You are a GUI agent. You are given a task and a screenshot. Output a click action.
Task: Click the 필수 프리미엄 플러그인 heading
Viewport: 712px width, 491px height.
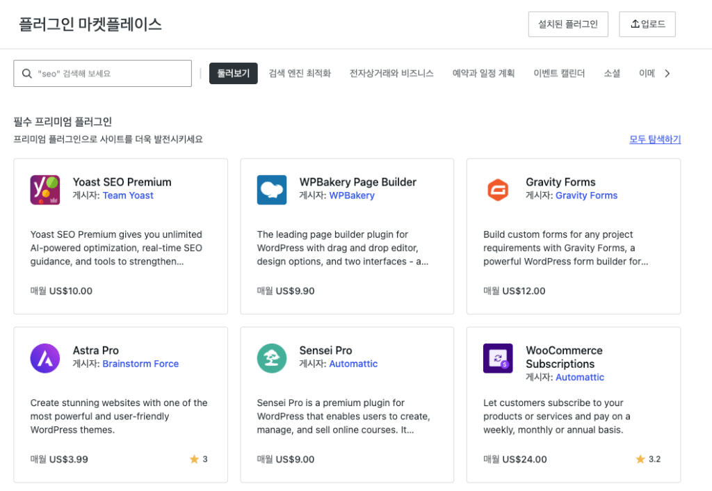[63, 122]
